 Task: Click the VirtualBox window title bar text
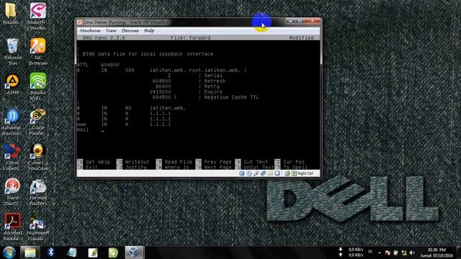(x=127, y=22)
